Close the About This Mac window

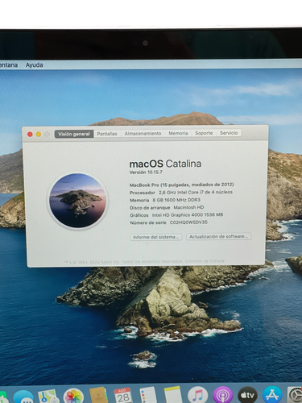coord(30,135)
